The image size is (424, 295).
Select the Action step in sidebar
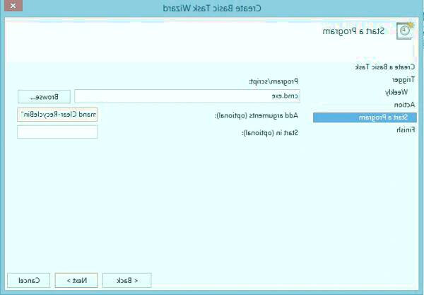click(x=404, y=105)
